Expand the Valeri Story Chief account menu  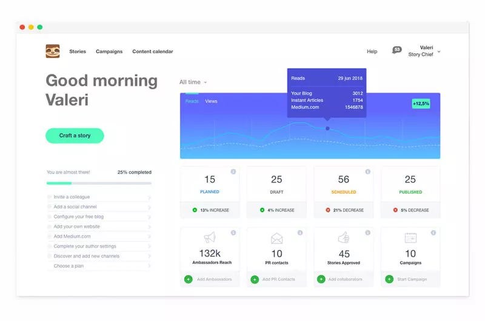coord(424,51)
